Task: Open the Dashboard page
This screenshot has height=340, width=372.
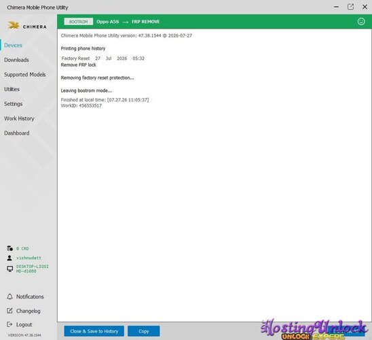Action: (17, 133)
